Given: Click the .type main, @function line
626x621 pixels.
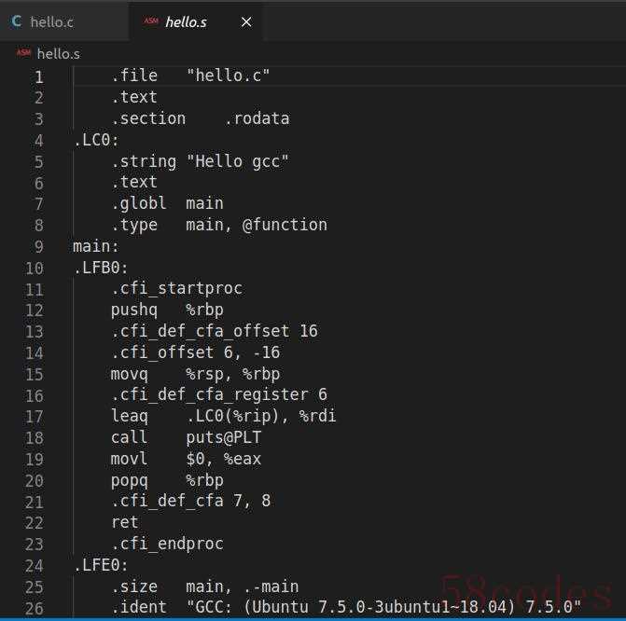Looking at the screenshot, I should [x=219, y=225].
